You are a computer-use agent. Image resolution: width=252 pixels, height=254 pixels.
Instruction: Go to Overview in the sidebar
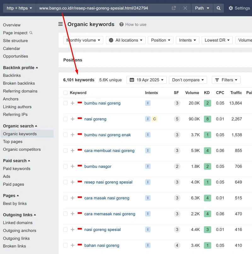(12, 25)
